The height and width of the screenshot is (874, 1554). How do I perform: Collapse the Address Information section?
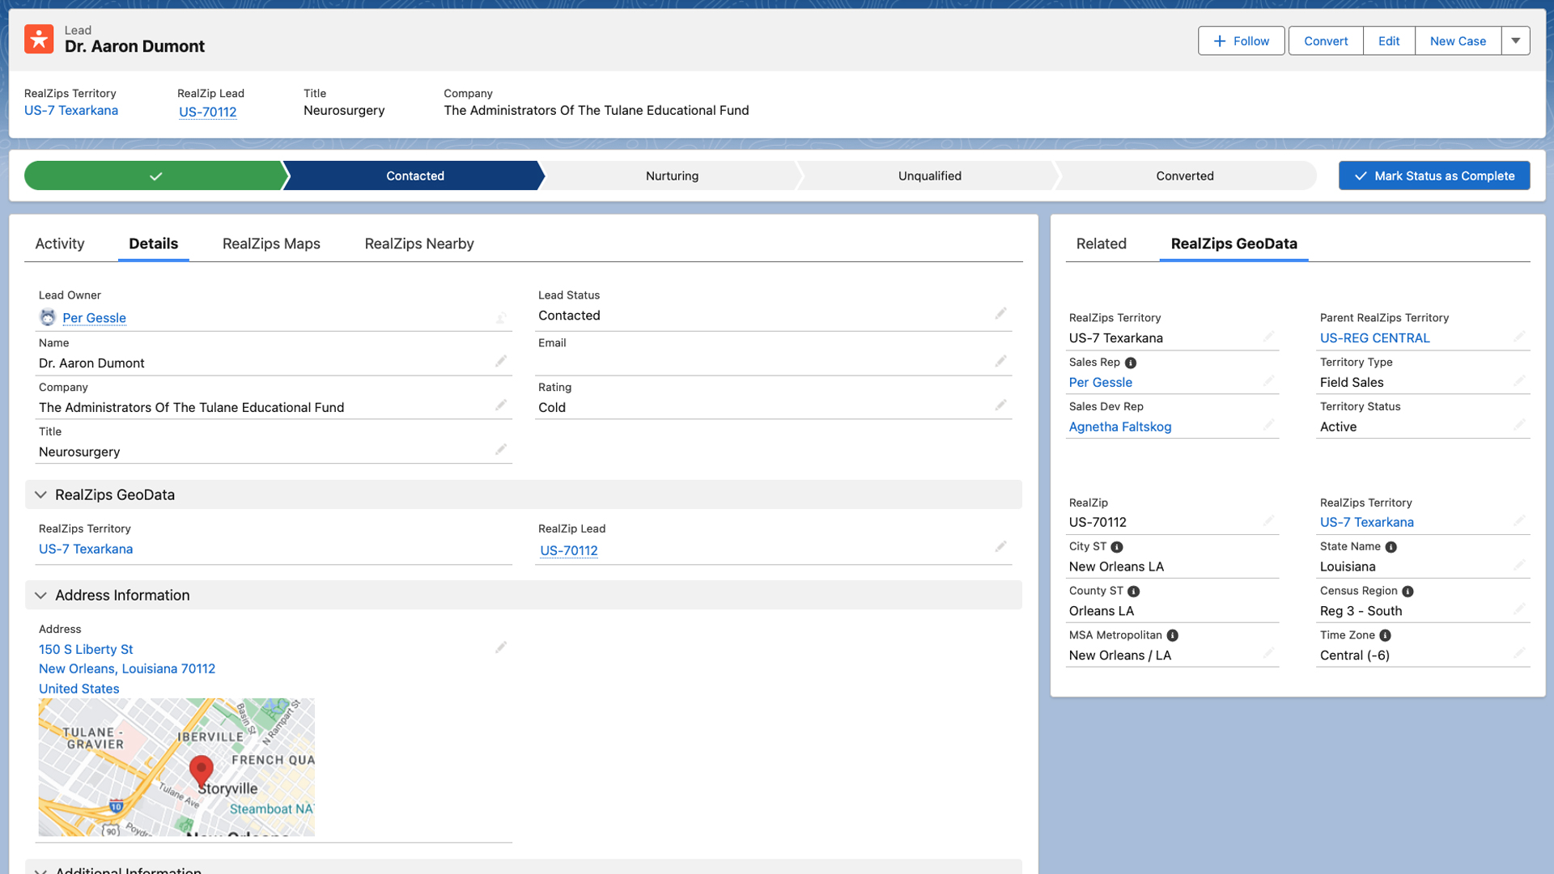click(40, 596)
